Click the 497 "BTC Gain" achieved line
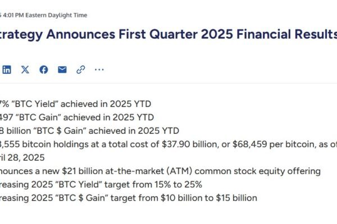Screen dimensions: 337x224 [x=77, y=118]
